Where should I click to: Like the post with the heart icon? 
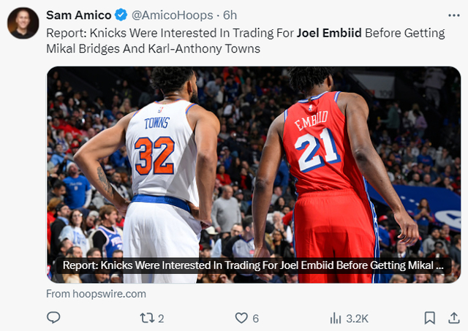point(241,318)
